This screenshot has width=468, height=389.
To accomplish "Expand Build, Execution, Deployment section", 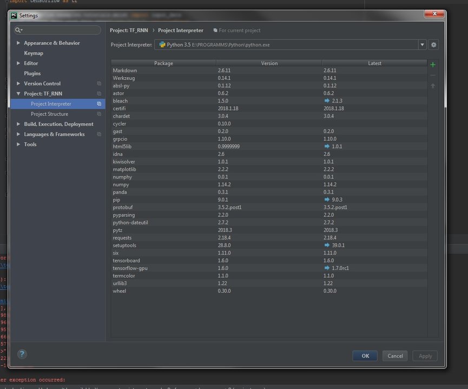I will pos(18,124).
